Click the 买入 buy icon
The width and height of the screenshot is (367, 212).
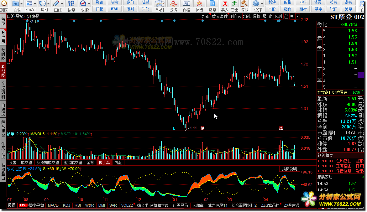pos(225,3)
